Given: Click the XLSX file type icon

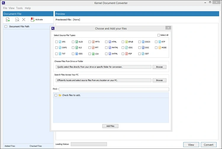Looking at the screenshot, I should click(x=77, y=42).
